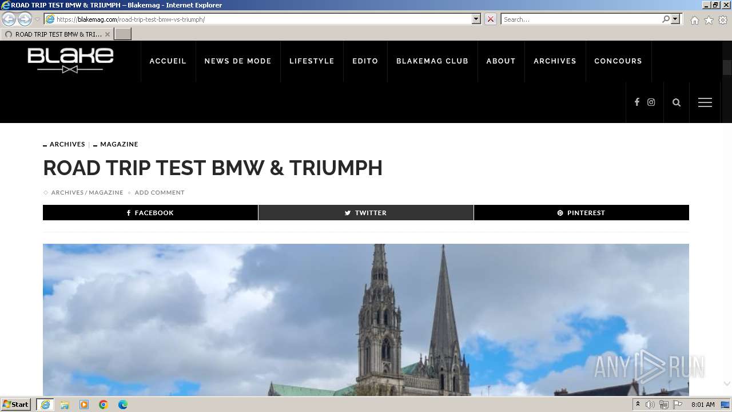The height and width of the screenshot is (412, 732).
Task: Open the Action Center flag icon
Action: click(678, 405)
